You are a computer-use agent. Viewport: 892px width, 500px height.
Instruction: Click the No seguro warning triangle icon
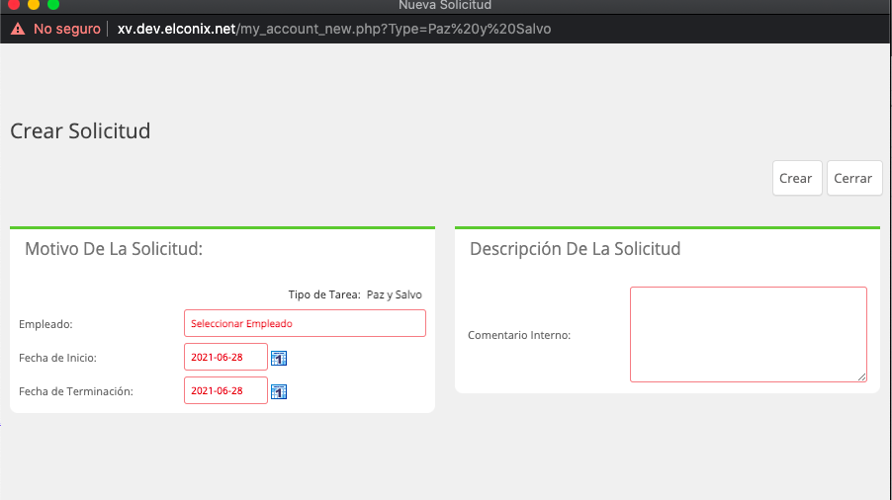18,29
